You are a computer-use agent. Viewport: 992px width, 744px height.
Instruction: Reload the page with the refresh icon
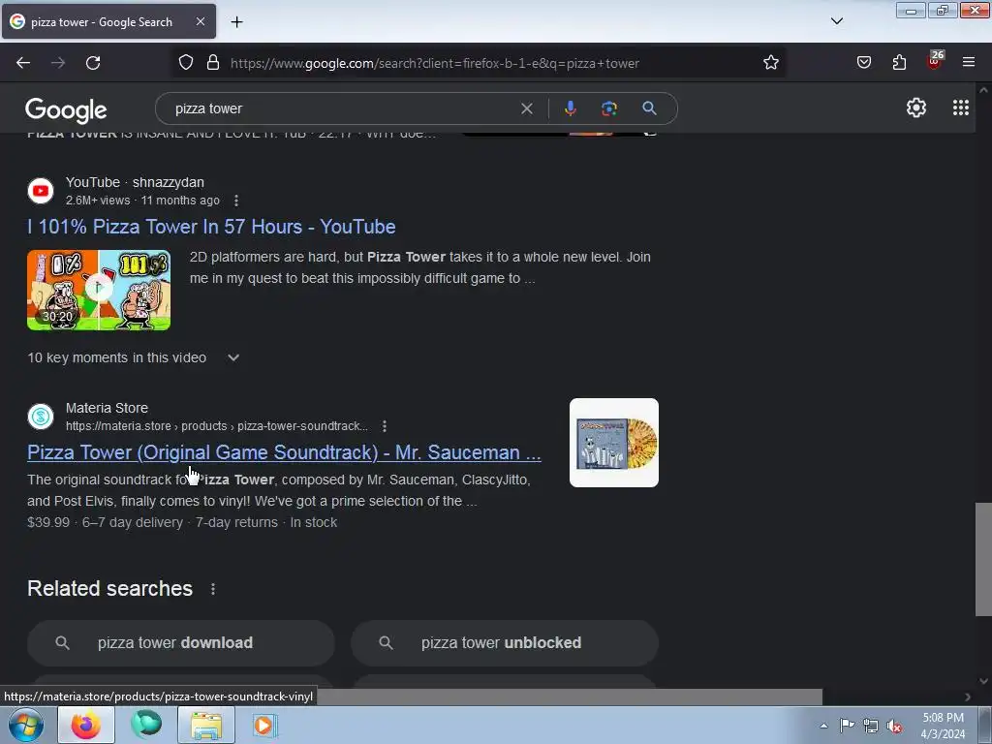point(93,63)
